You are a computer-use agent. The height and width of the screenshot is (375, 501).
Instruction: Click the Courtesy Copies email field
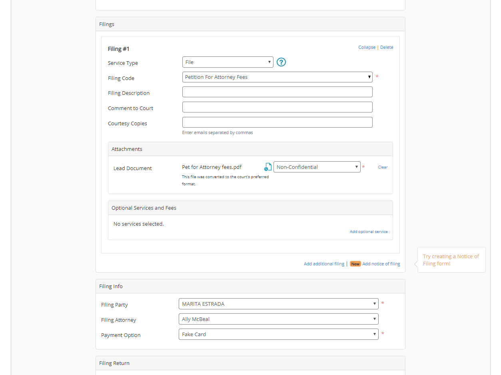tap(277, 122)
